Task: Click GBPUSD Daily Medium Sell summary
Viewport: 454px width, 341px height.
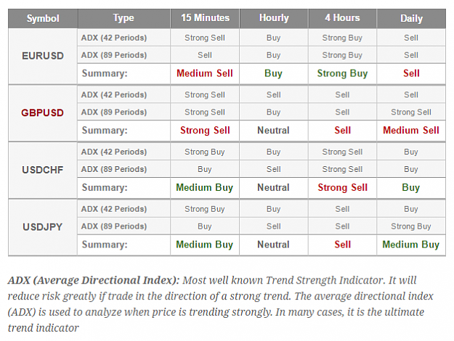Action: 411,131
